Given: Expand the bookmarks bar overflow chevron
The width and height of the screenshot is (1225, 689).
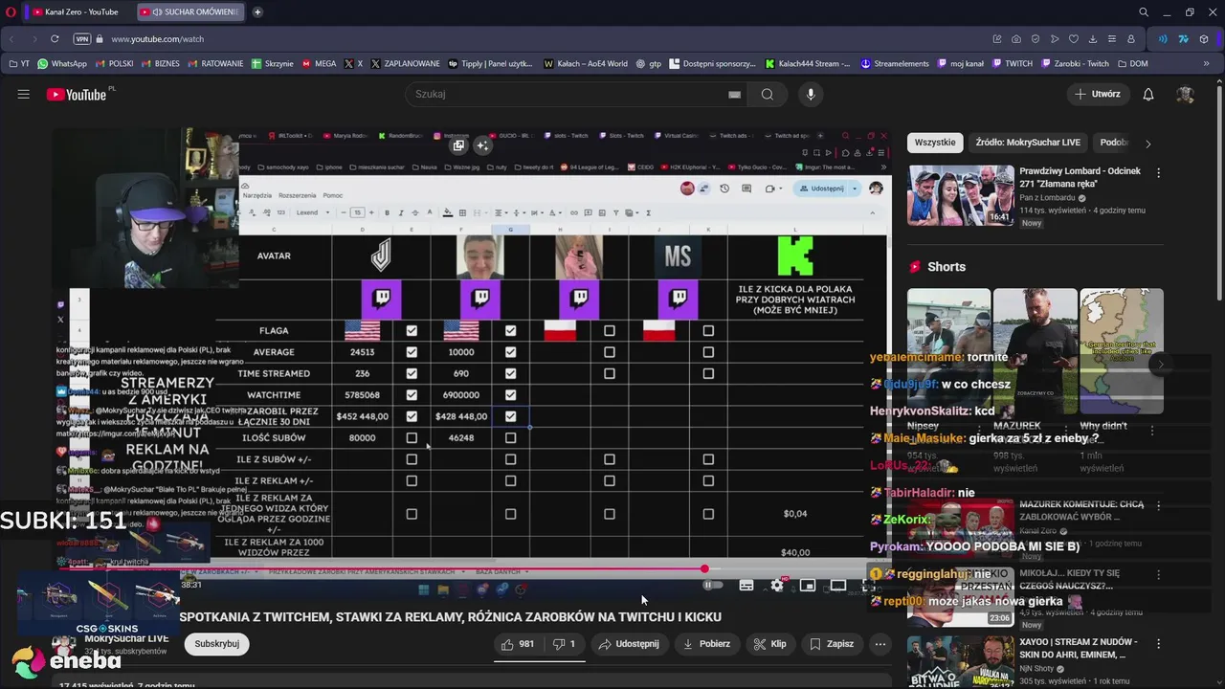Looking at the screenshot, I should click(x=1206, y=64).
